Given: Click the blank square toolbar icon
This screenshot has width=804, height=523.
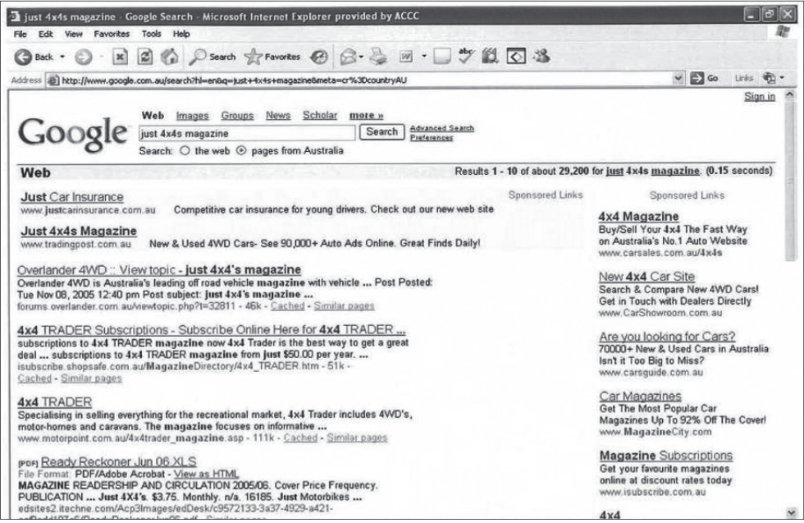Looking at the screenshot, I should (441, 57).
